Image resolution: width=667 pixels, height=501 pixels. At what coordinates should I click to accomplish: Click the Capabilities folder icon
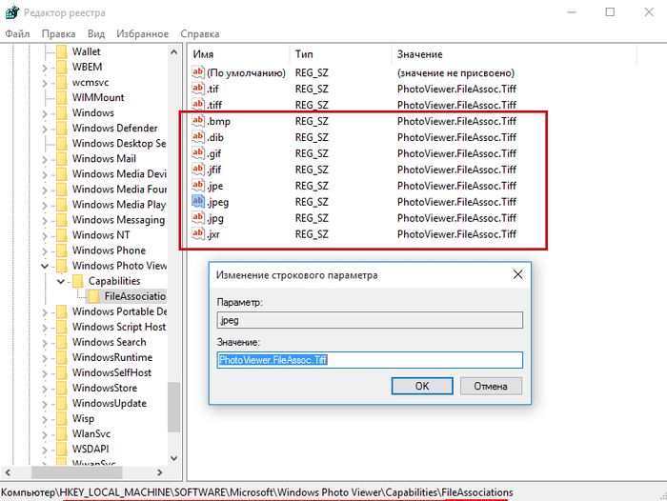pos(78,281)
